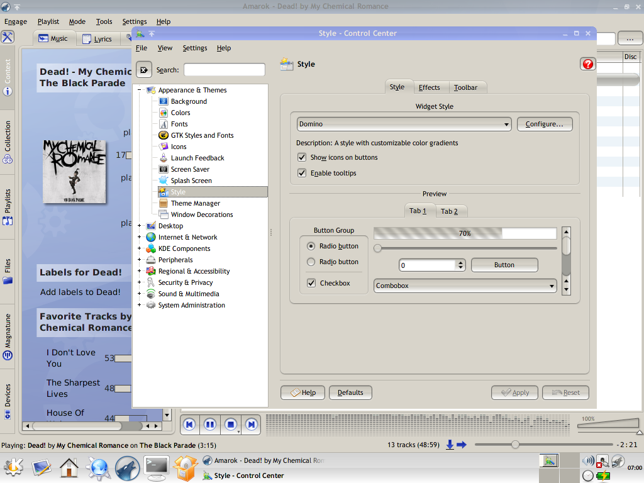This screenshot has height=483, width=644.
Task: Select the second Radio button in preview
Action: [x=311, y=262]
